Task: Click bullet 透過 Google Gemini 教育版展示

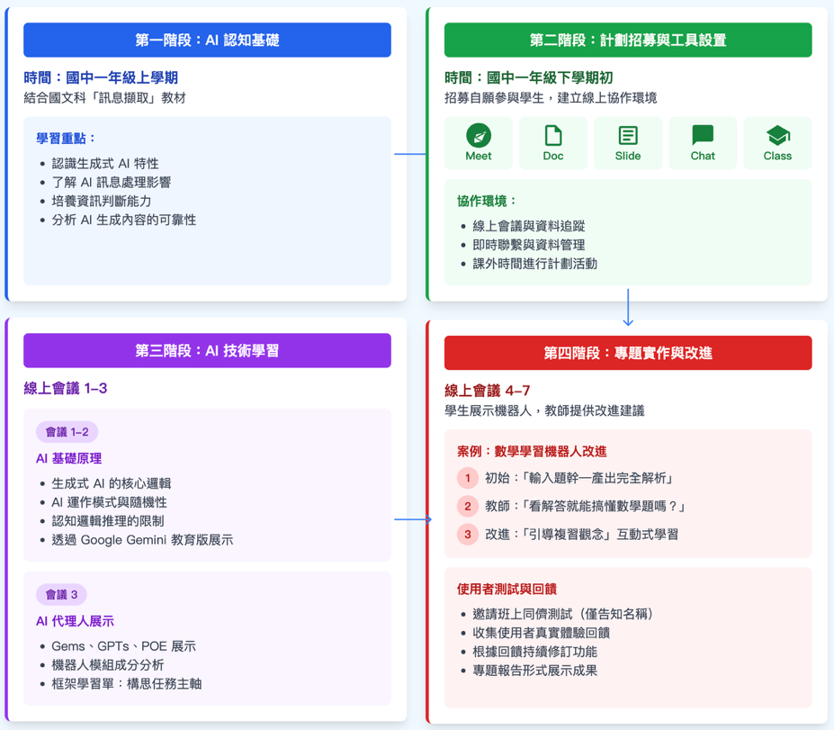Action: click(x=142, y=539)
